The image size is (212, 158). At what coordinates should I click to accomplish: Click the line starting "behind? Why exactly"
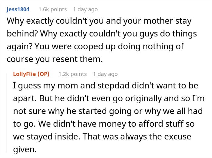(x=101, y=33)
